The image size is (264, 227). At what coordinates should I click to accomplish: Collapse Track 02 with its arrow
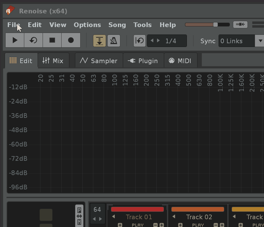(174, 217)
